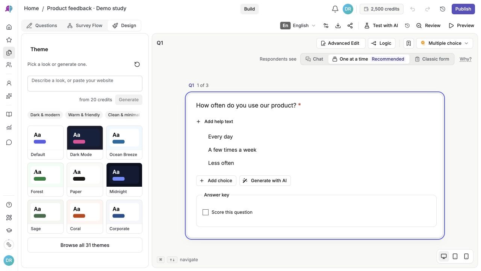Reset theme with the circular arrow icon
This screenshot has width=481, height=271.
(x=137, y=64)
